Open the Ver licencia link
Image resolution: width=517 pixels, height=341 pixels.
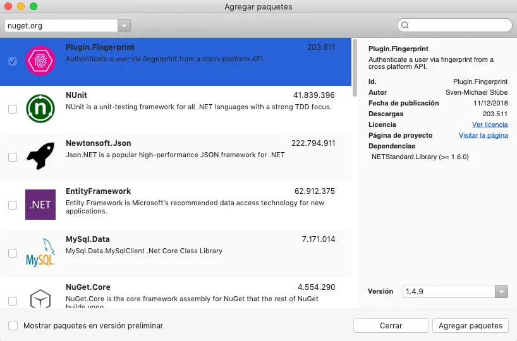point(490,124)
